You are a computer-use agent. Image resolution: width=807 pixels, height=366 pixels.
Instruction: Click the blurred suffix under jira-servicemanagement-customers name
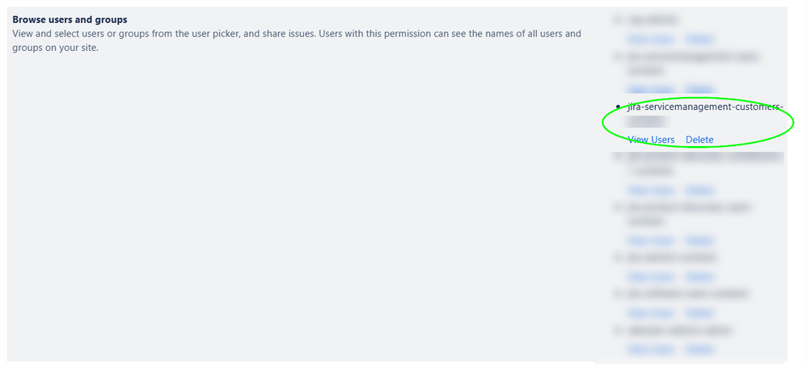click(x=647, y=121)
